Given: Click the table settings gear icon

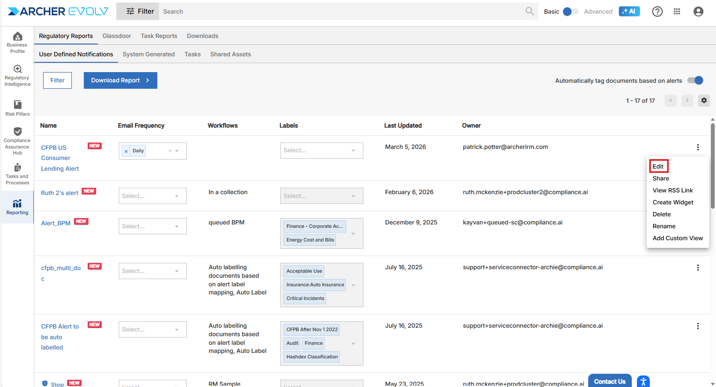Looking at the screenshot, I should click(704, 101).
